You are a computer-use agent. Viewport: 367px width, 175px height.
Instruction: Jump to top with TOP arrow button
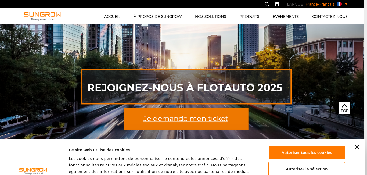[x=344, y=108]
